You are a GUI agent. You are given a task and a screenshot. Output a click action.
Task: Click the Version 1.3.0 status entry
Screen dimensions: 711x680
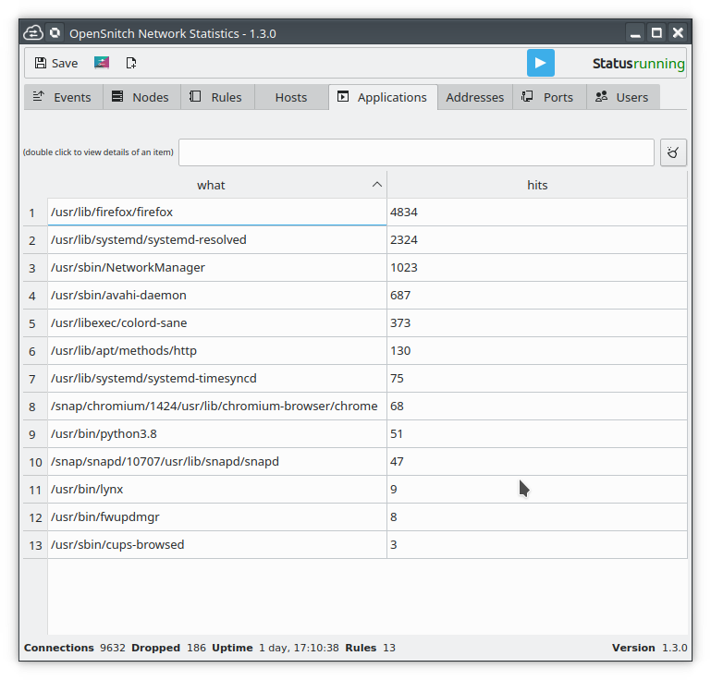(x=649, y=648)
